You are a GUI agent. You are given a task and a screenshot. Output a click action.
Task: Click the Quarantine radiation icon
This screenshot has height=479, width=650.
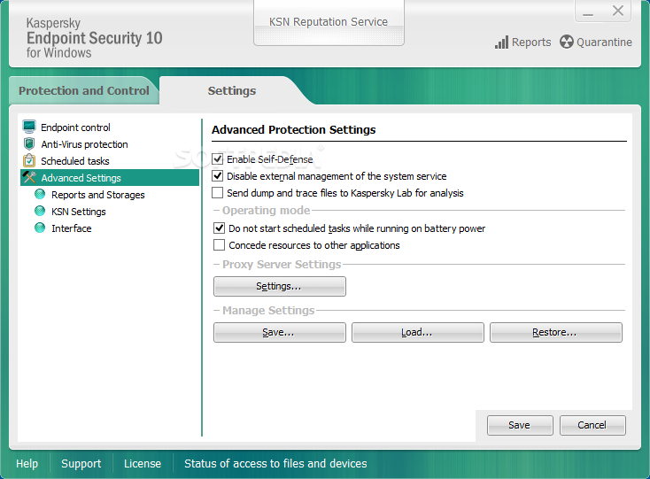pos(566,42)
